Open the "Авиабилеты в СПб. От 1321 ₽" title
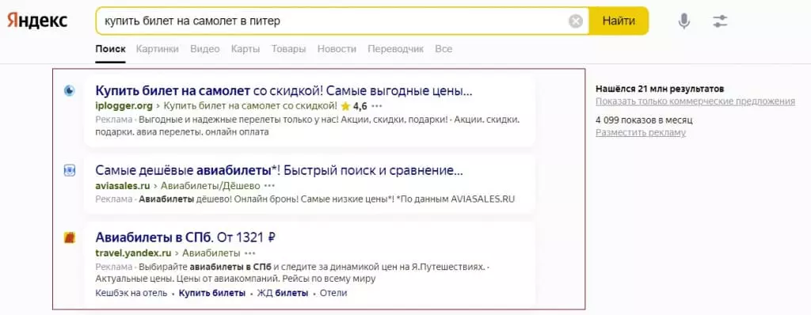Screen dimensions: 811x315 click(185, 238)
